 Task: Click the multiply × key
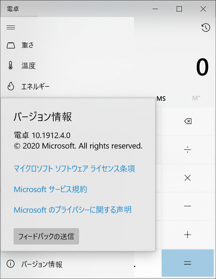coord(187,178)
